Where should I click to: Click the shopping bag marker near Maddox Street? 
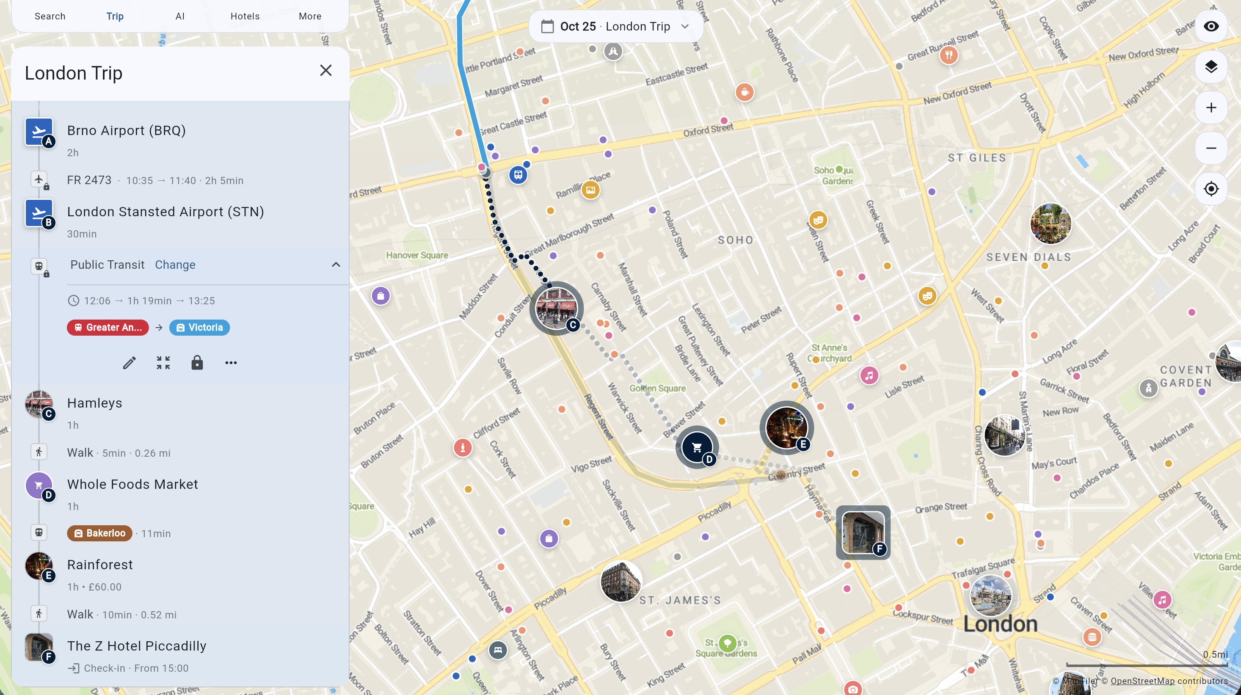[381, 296]
